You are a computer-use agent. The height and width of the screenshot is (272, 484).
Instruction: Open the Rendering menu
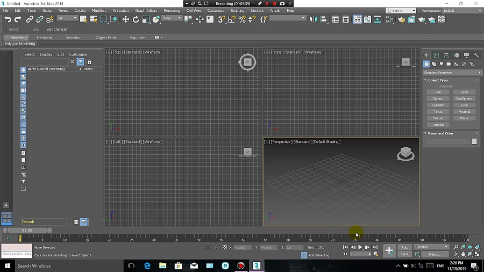point(172,11)
